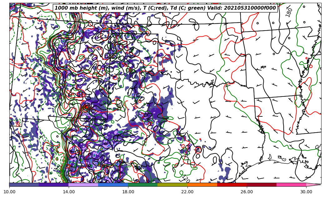Click the 26.00 colorbar tick label
Image resolution: width=324 pixels, height=197 pixels.
[247, 192]
